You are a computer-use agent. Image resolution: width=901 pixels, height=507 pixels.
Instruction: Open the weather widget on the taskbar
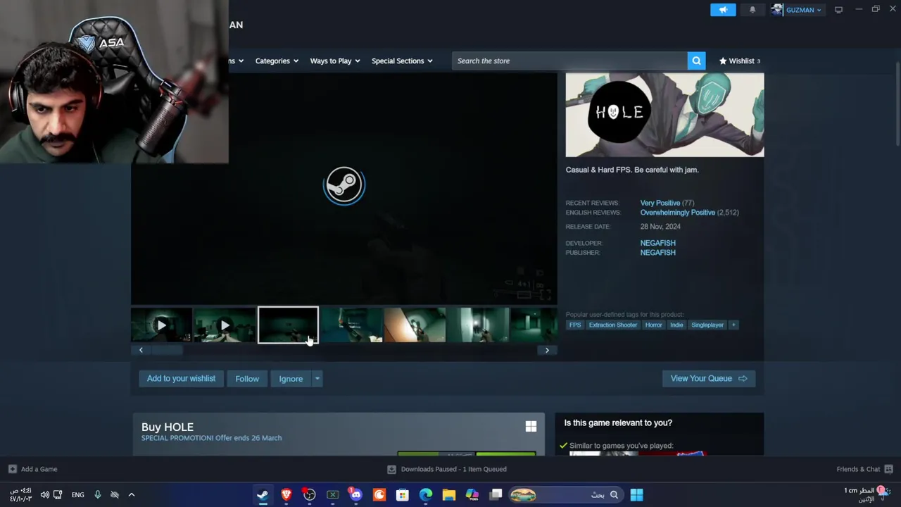(x=867, y=495)
